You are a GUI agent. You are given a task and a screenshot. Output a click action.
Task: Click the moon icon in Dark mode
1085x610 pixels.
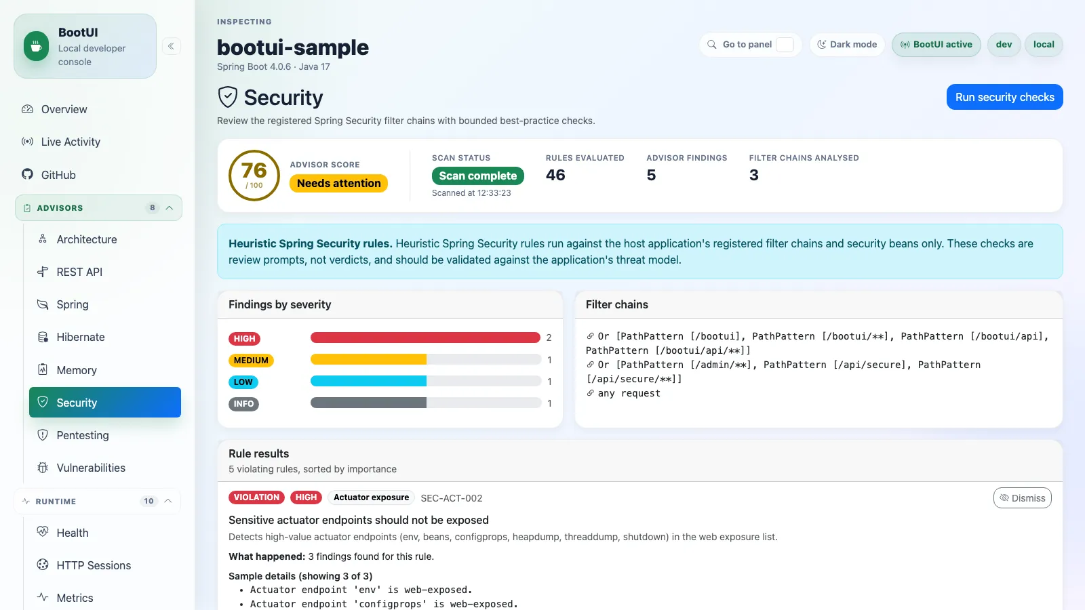(x=822, y=45)
